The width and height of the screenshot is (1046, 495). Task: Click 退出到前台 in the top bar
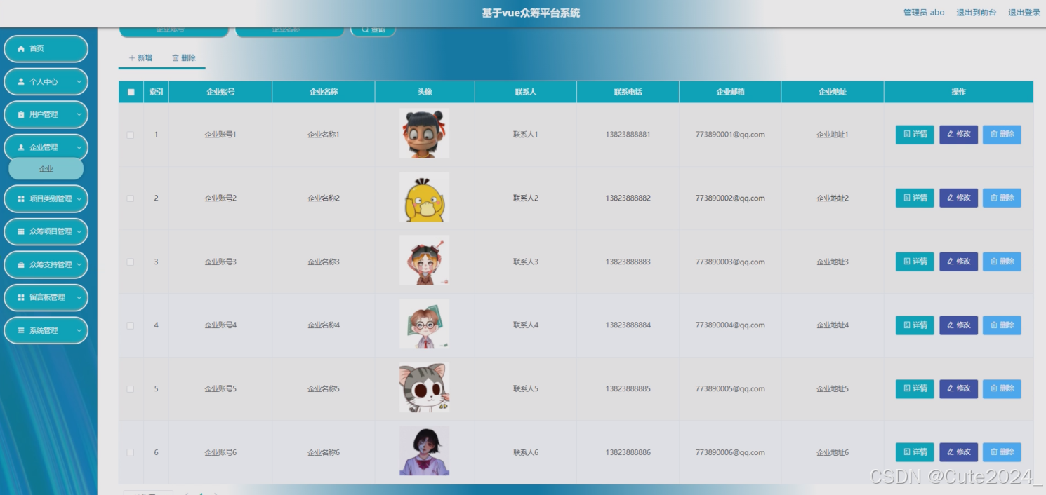click(975, 12)
